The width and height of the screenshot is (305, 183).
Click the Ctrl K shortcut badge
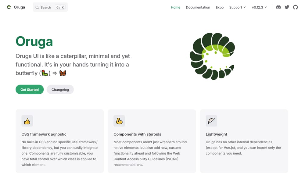click(x=60, y=7)
